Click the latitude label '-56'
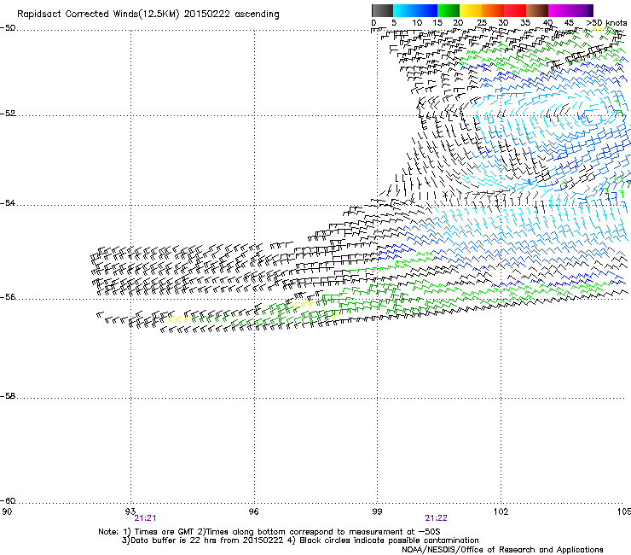 [8, 296]
